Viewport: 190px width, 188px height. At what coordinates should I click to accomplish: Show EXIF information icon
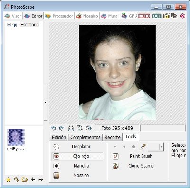point(157,16)
